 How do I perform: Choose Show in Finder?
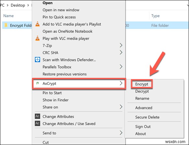pyautogui.click(x=55, y=100)
